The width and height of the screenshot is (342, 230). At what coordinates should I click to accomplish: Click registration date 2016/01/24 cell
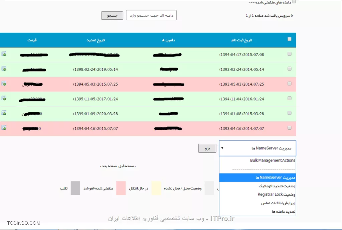click(241, 99)
